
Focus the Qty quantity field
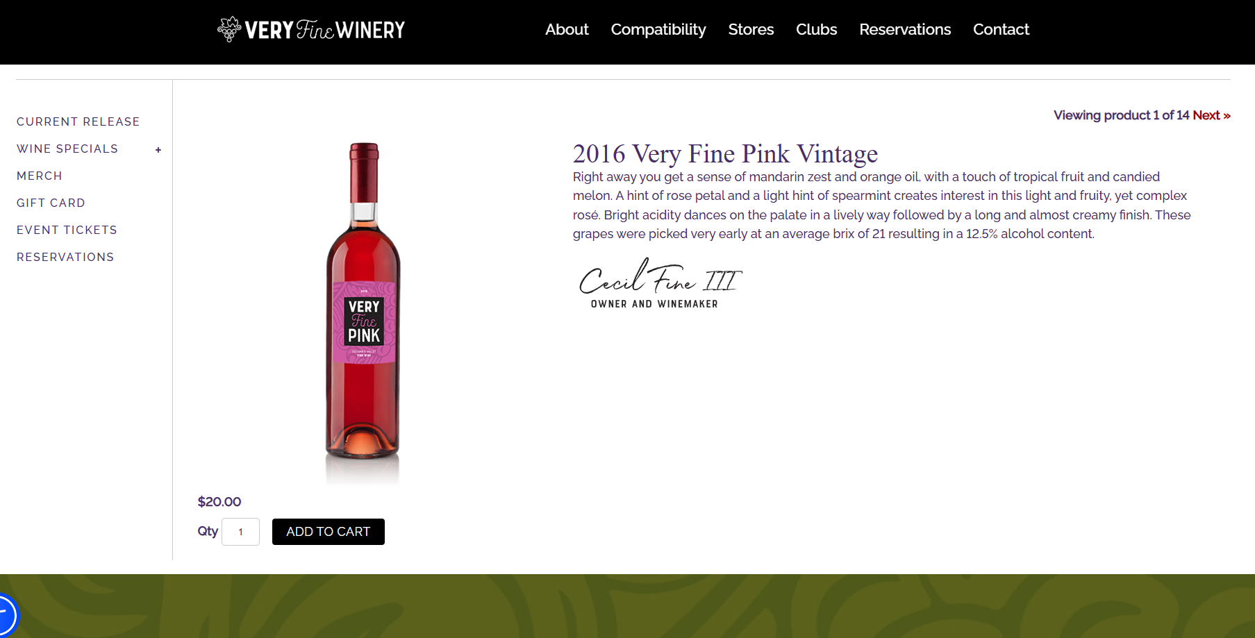point(240,532)
